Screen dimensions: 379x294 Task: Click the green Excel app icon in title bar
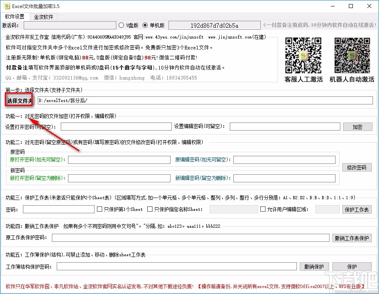point(7,6)
